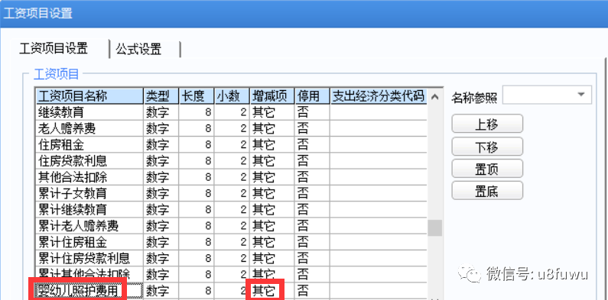Click the 支出经济分类代码 column header
Screen dimensions: 608x300
click(378, 96)
